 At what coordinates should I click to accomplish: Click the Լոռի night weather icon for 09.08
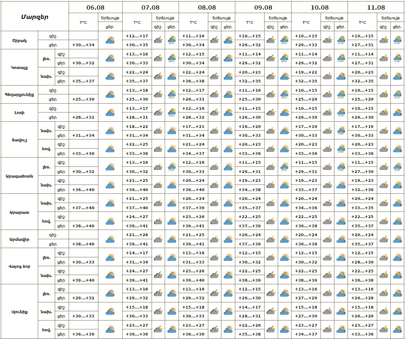coord(271,112)
